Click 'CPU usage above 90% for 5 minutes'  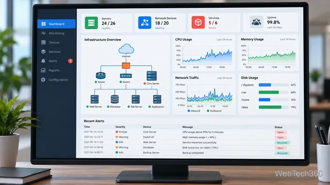(203, 132)
